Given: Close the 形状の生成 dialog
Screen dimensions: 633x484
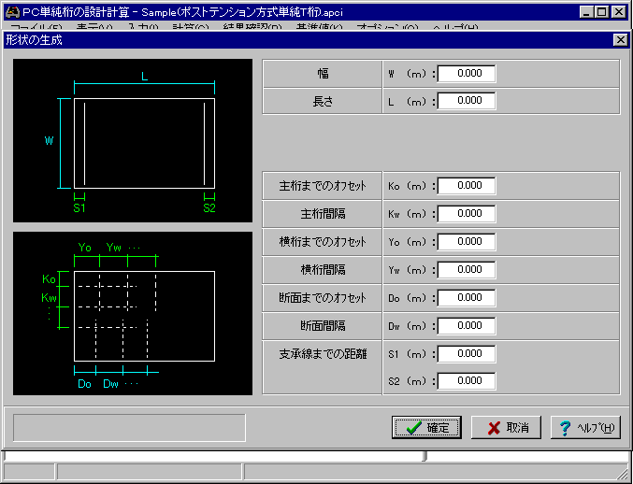Looking at the screenshot, I should click(x=620, y=39).
